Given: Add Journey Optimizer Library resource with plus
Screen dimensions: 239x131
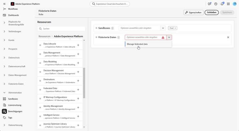Looking at the screenshot, I should pos(78,125).
